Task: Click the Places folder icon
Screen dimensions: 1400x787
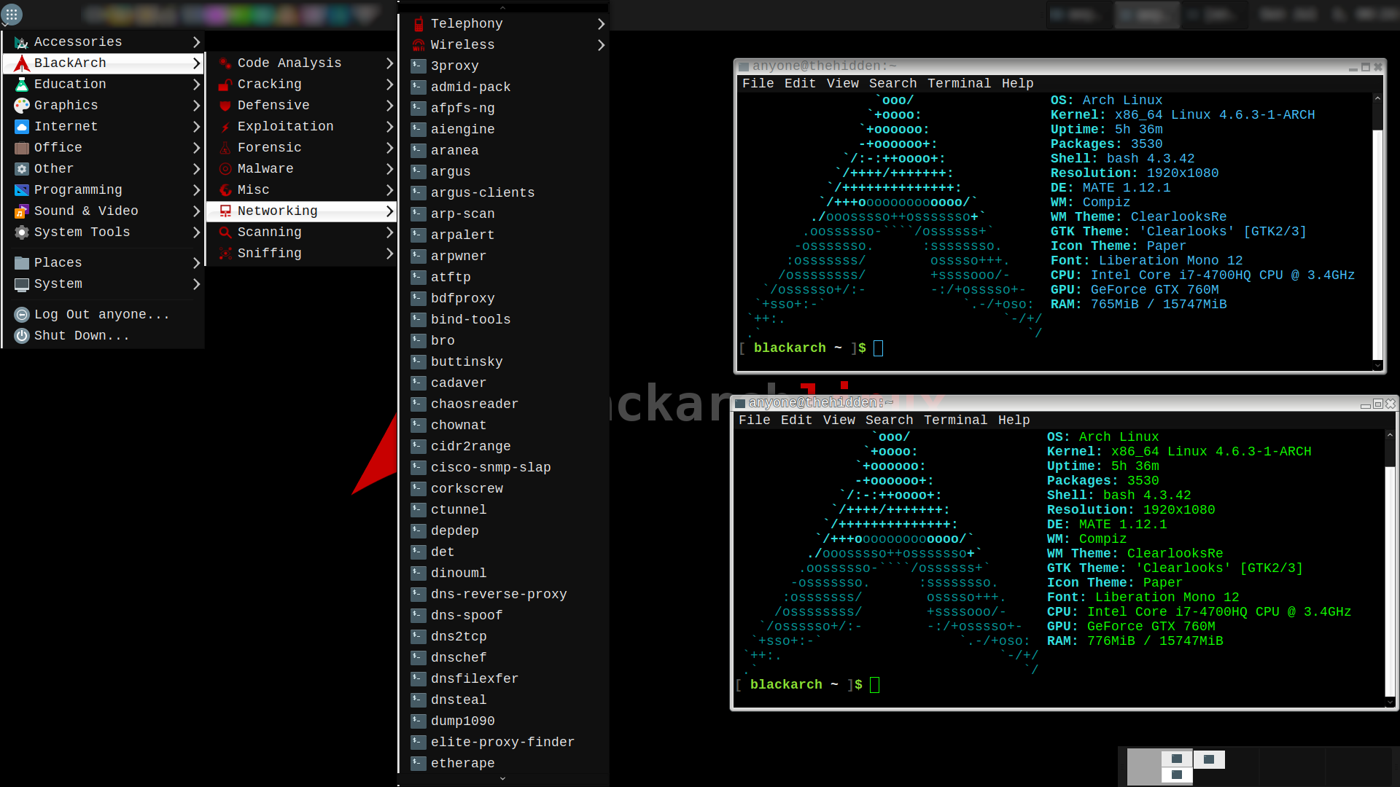Action: tap(22, 263)
